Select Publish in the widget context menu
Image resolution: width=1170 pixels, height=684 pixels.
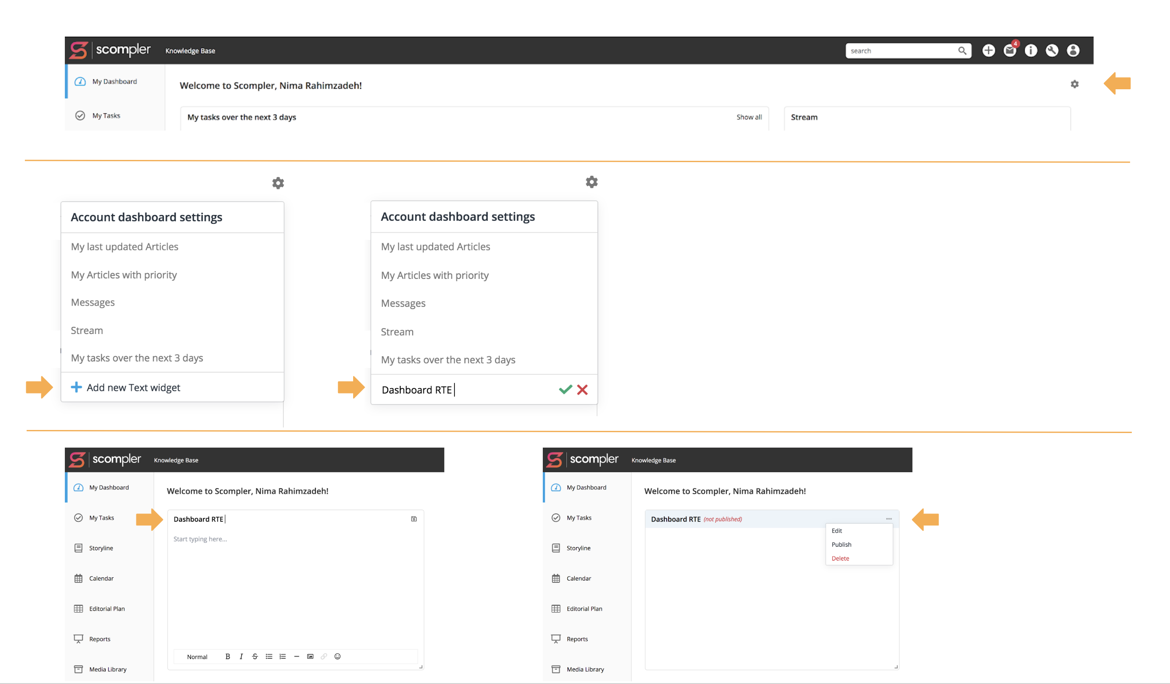[841, 544]
